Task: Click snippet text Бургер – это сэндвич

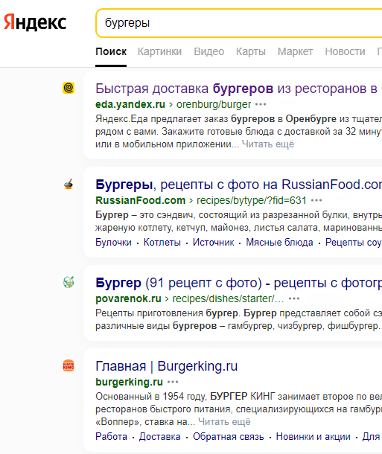Action: (144, 215)
